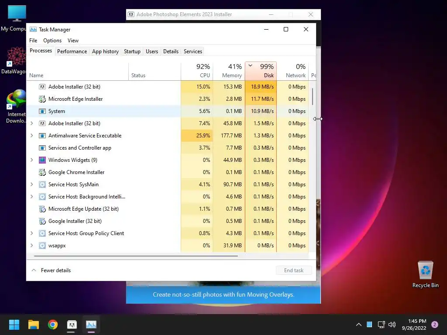Open the notification count badge
447x335 pixels.
[x=435, y=325]
